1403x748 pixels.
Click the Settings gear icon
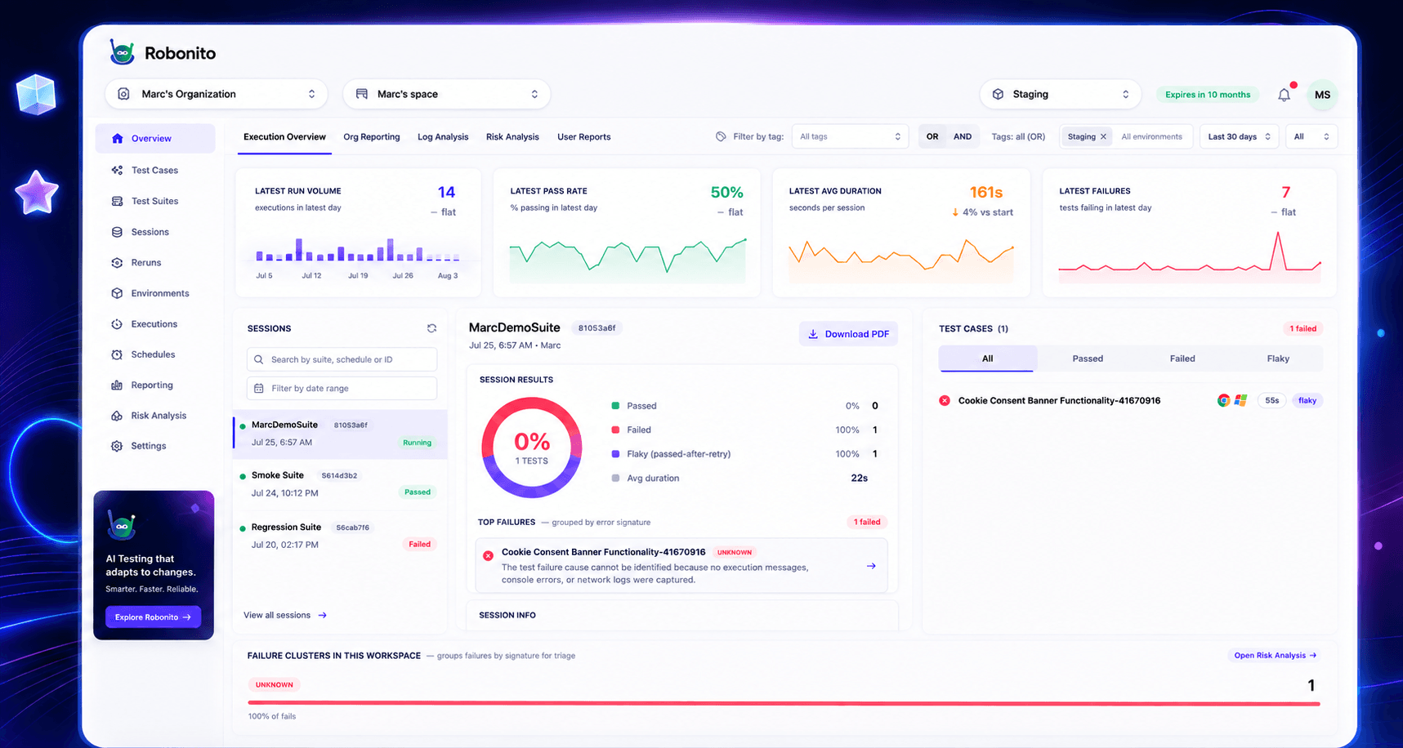(x=117, y=446)
